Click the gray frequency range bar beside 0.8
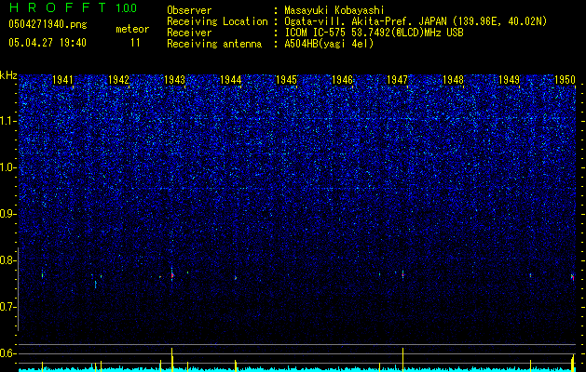 pyautogui.click(x=18, y=289)
